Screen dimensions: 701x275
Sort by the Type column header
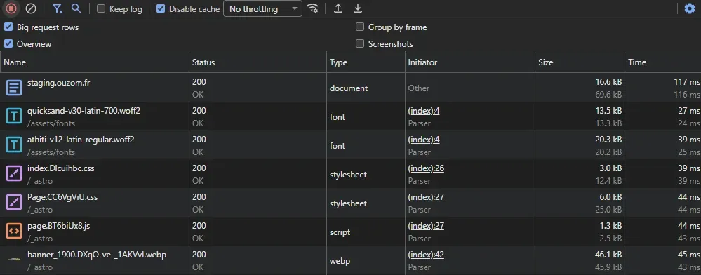366,62
